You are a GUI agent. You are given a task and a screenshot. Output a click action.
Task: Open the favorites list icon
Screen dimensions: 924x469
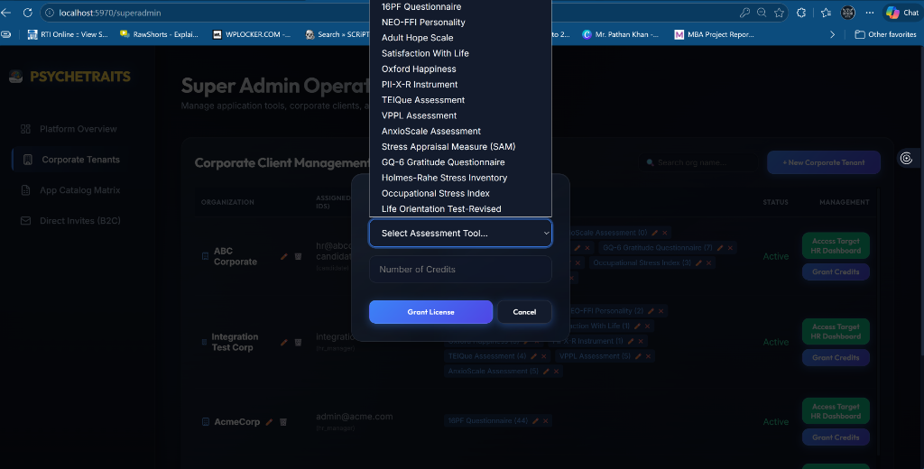pos(826,13)
